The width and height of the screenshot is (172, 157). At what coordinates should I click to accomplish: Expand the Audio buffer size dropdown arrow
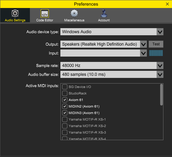pos(160,74)
